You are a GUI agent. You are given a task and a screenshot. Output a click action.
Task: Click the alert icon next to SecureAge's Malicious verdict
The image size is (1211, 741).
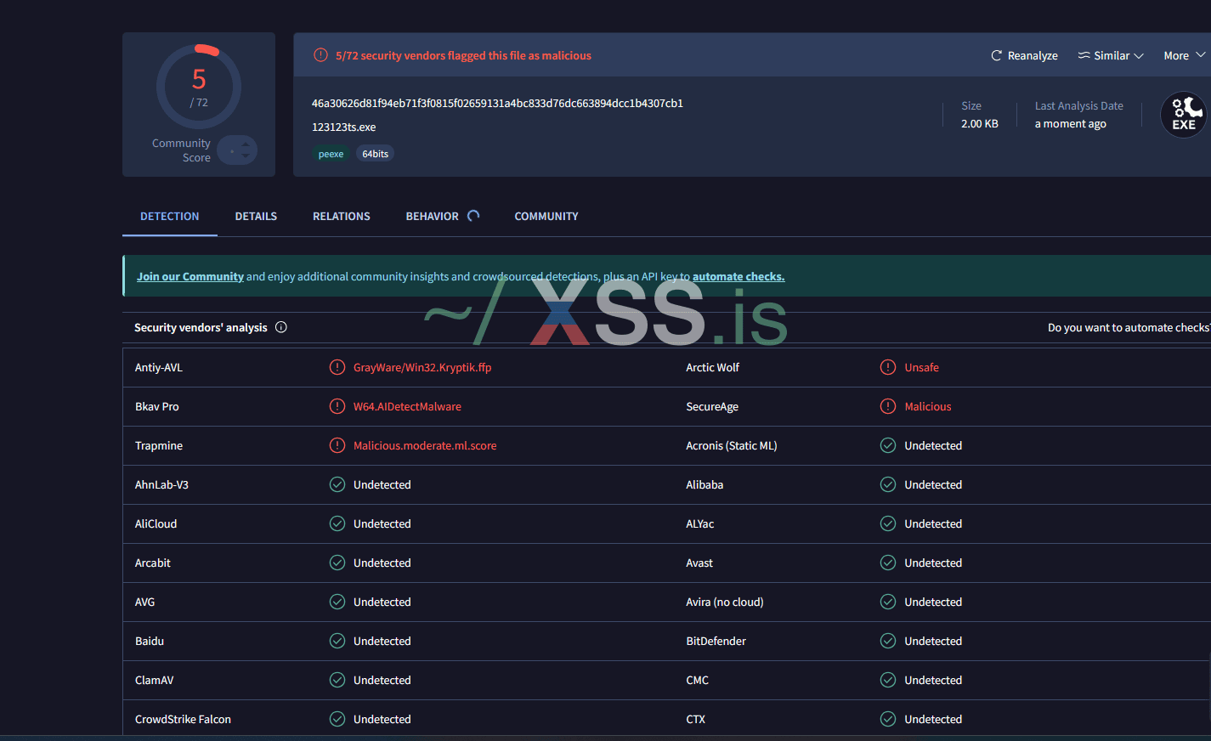887,406
